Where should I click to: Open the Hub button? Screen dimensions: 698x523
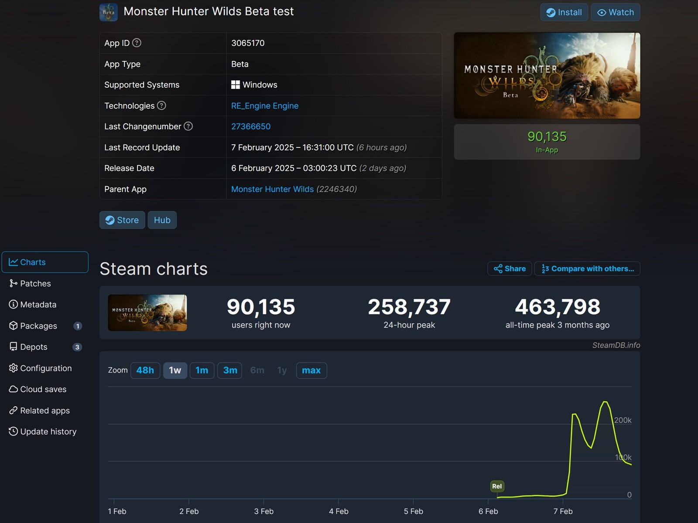[162, 220]
